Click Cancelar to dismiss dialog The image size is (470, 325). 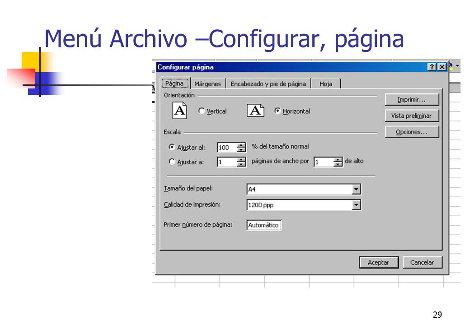[x=422, y=262]
